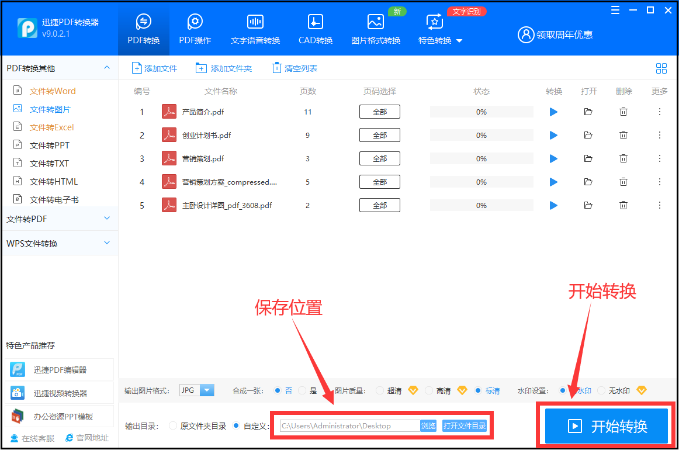Image resolution: width=679 pixels, height=450 pixels.
Task: Open the hamburger menu in title bar
Action: tap(615, 11)
